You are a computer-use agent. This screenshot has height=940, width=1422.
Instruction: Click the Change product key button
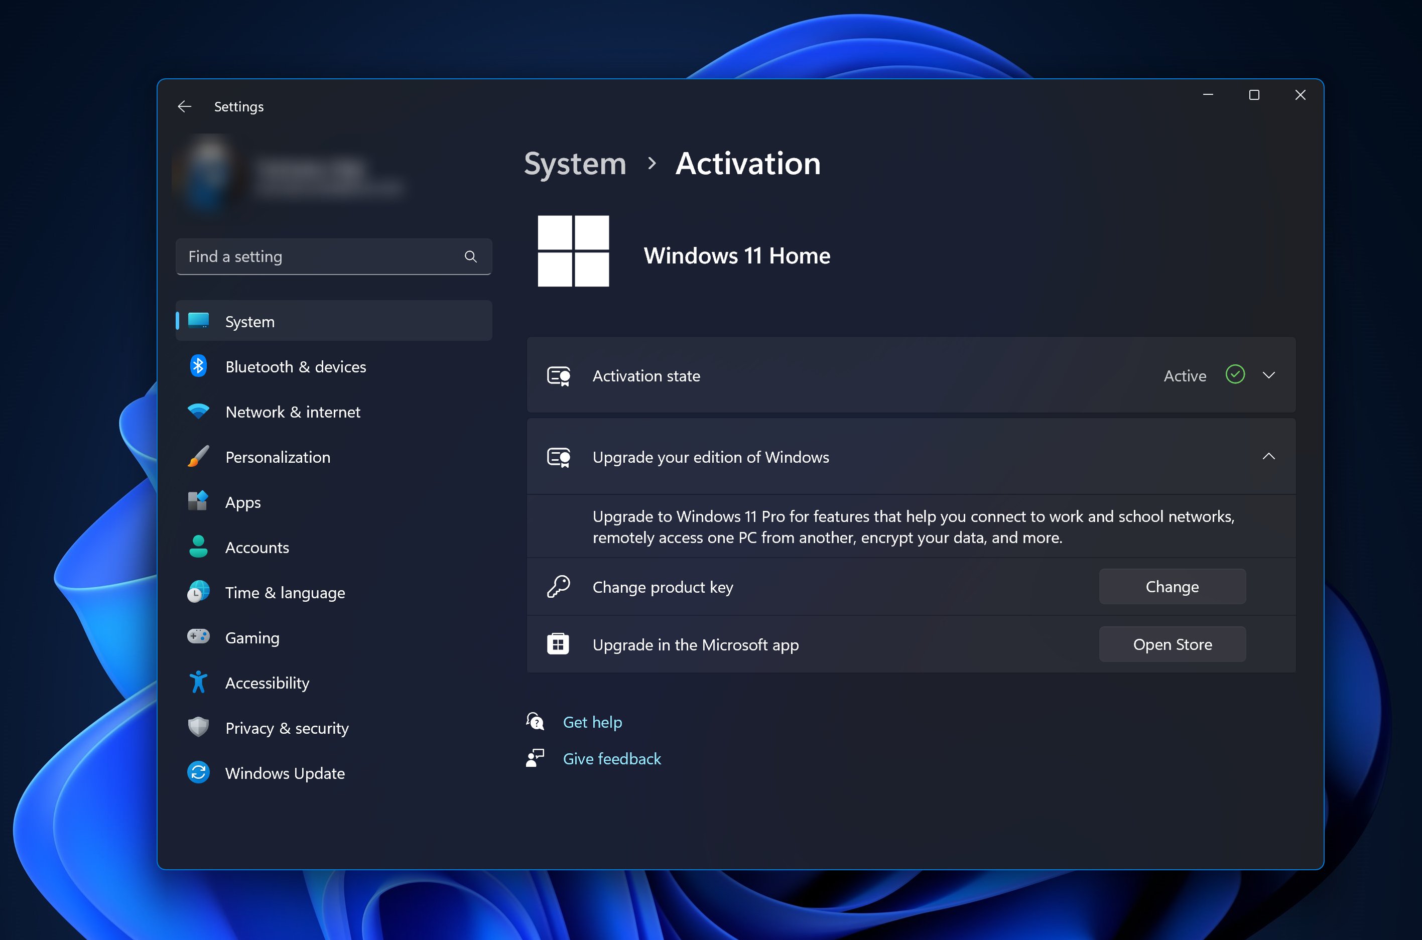(x=1172, y=586)
